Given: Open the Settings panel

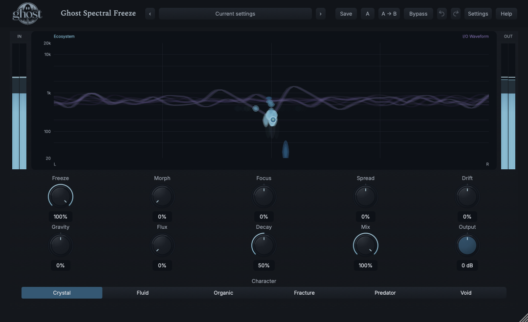Looking at the screenshot, I should tap(478, 14).
